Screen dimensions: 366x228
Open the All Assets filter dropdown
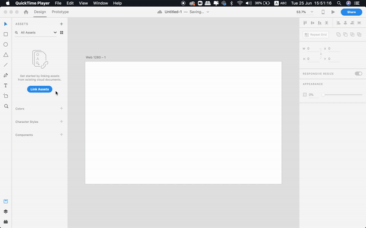click(x=55, y=33)
